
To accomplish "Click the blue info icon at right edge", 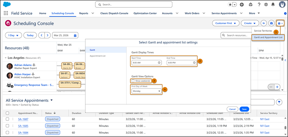I will tap(285, 13).
